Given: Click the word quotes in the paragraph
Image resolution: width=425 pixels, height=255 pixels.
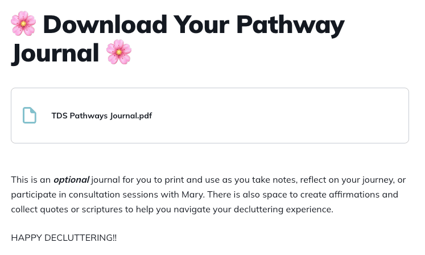Looking at the screenshot, I should (x=54, y=209).
